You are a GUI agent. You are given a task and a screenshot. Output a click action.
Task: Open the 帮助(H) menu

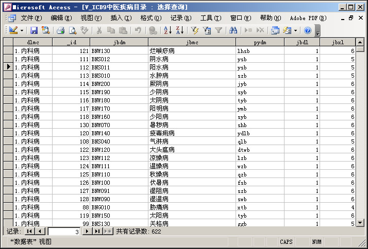271,18
